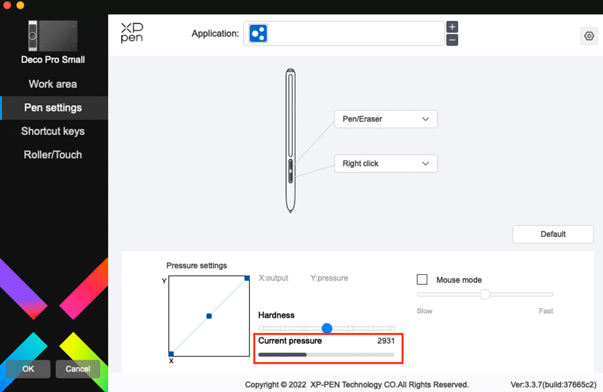
Task: Click the OK button
Action: point(28,369)
